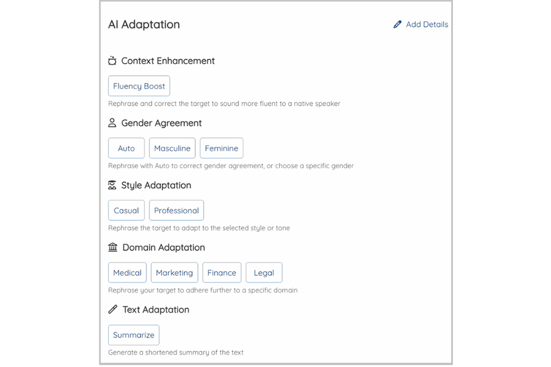Screen dimensions: 551x367
Task: Click the Context Enhancement section icon
Action: [112, 61]
